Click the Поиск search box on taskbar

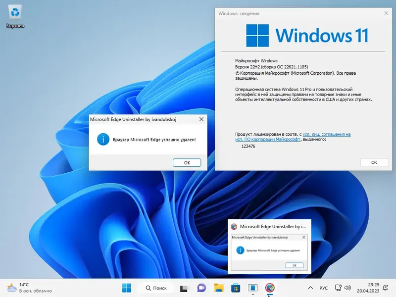(156, 288)
